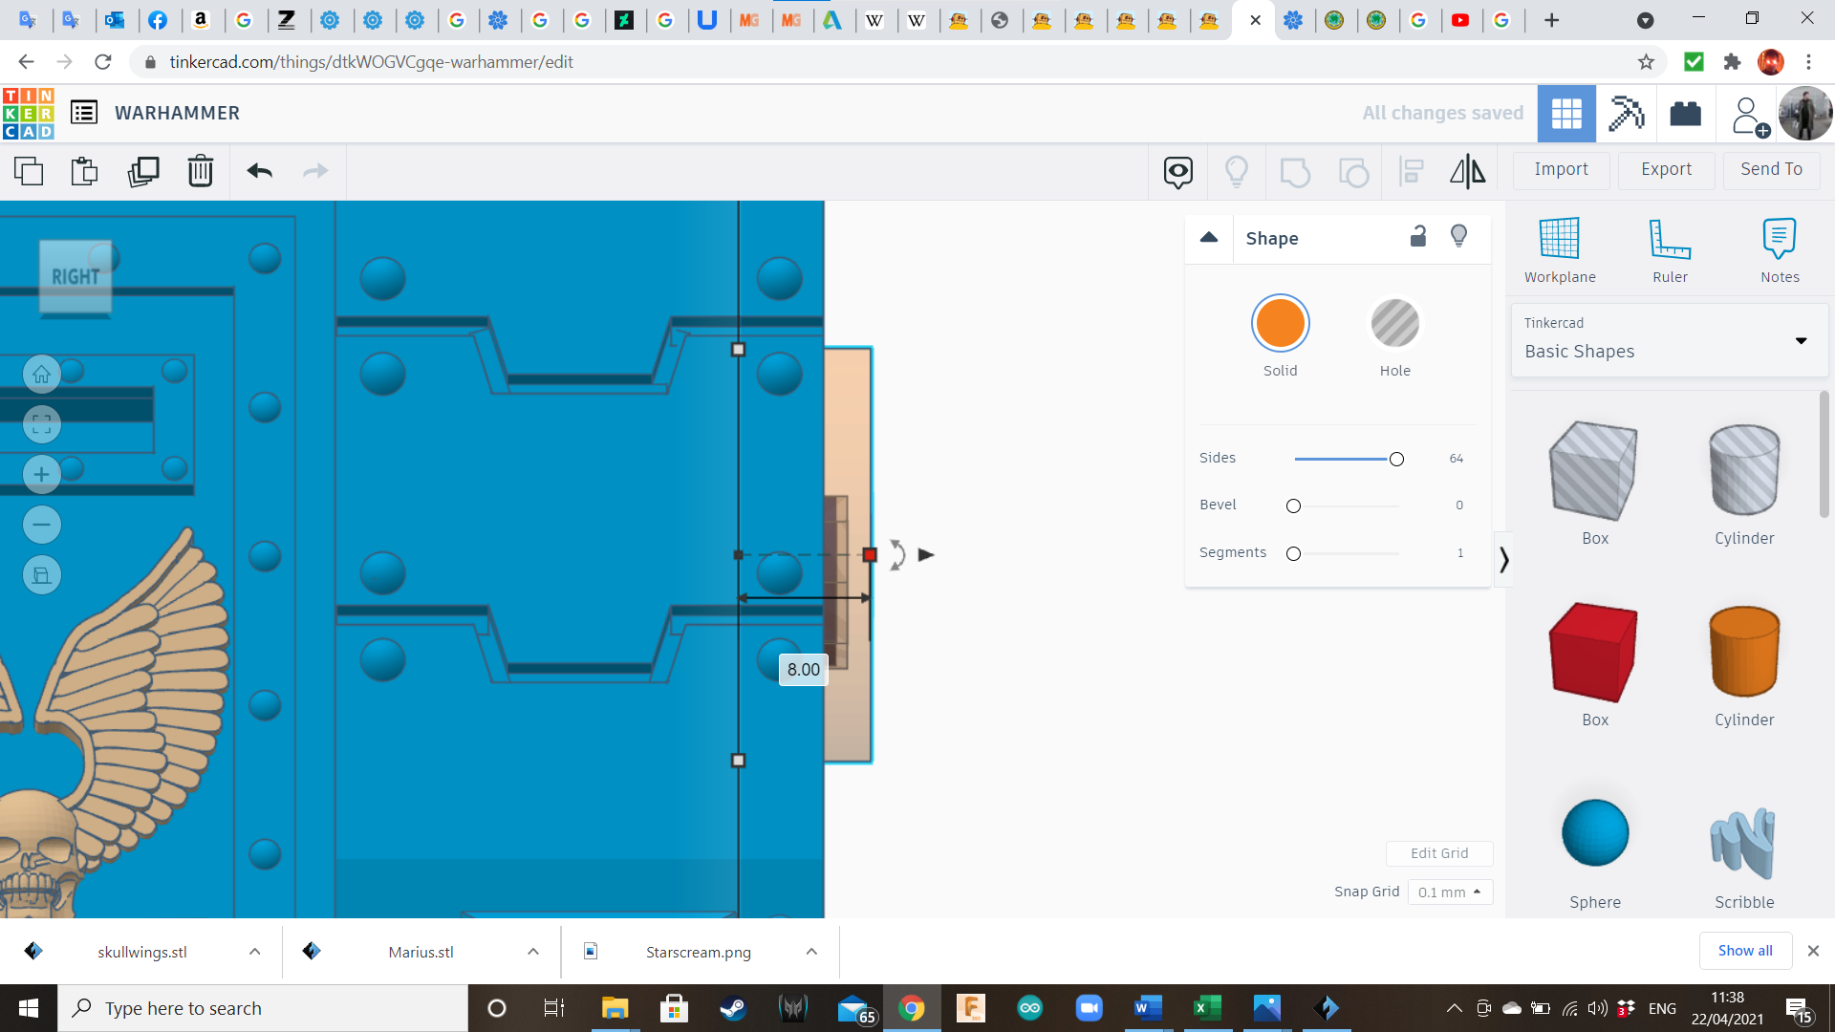Toggle shape visibility lightbulb
This screenshot has width=1835, height=1032.
(x=1458, y=236)
